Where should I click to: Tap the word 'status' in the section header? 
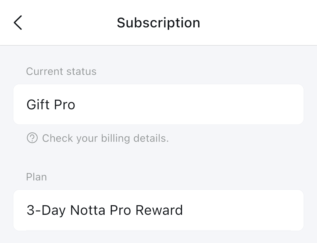coord(81,71)
